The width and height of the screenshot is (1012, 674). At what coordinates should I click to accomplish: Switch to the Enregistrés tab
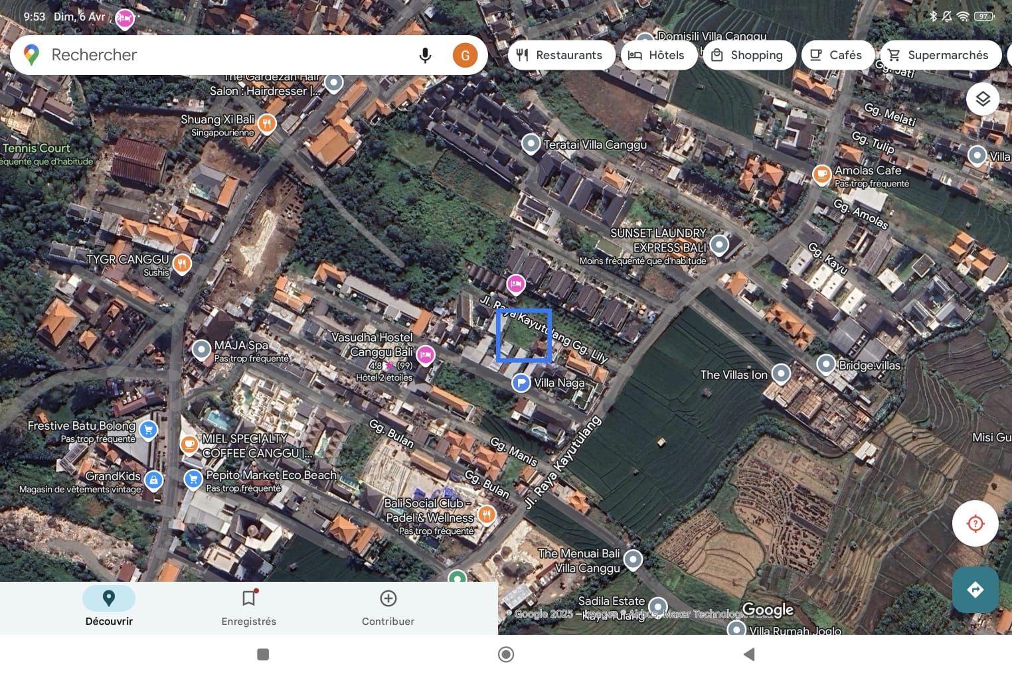[249, 608]
